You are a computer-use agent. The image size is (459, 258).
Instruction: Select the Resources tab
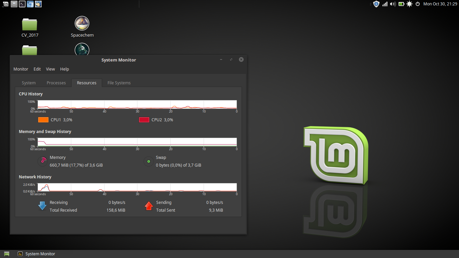point(87,83)
